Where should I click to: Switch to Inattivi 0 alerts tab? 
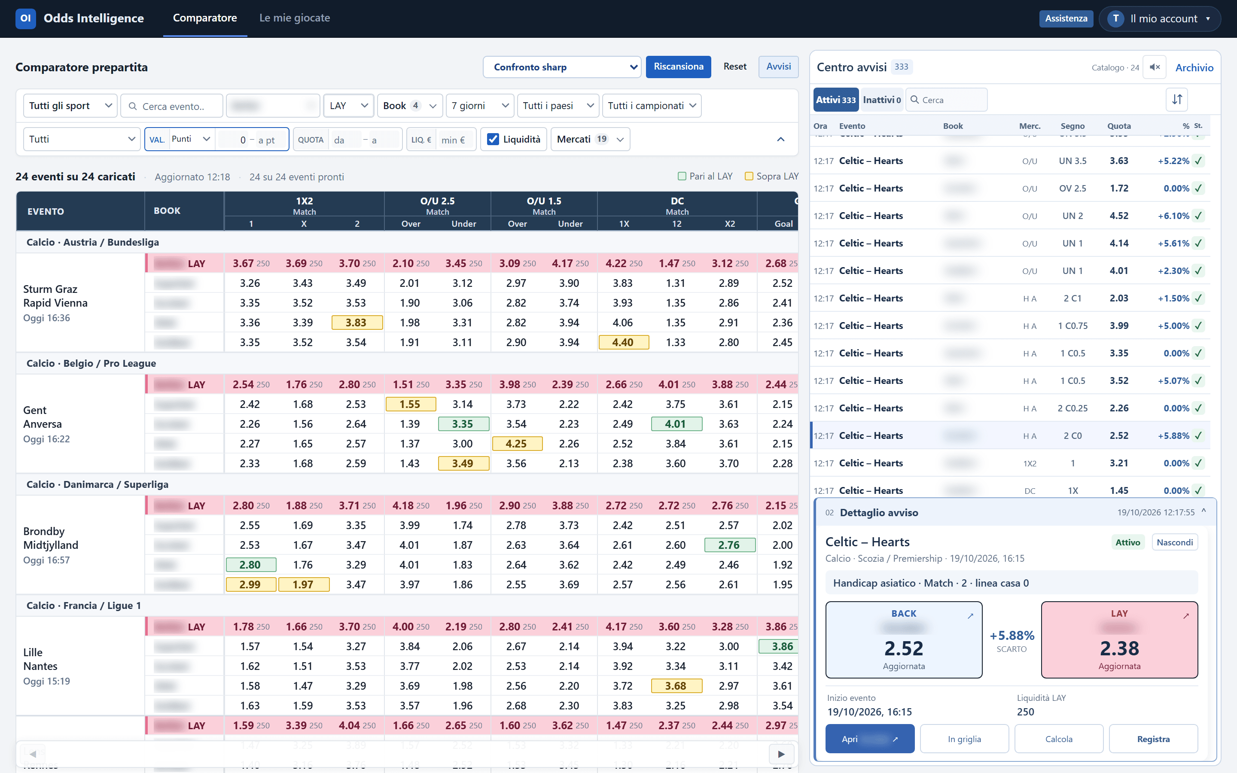[x=882, y=100]
